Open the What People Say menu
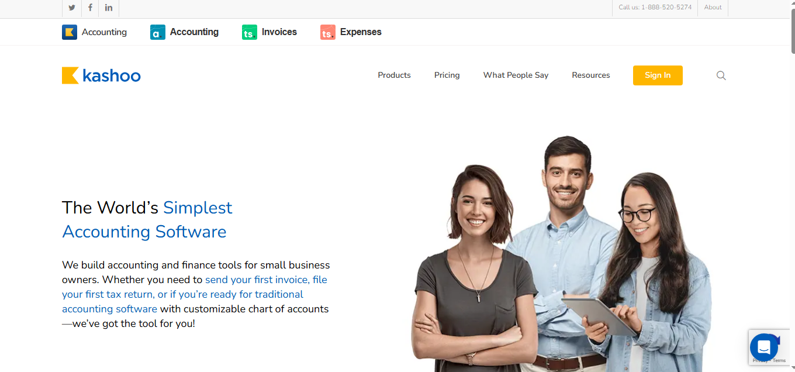This screenshot has width=795, height=372. pos(516,75)
